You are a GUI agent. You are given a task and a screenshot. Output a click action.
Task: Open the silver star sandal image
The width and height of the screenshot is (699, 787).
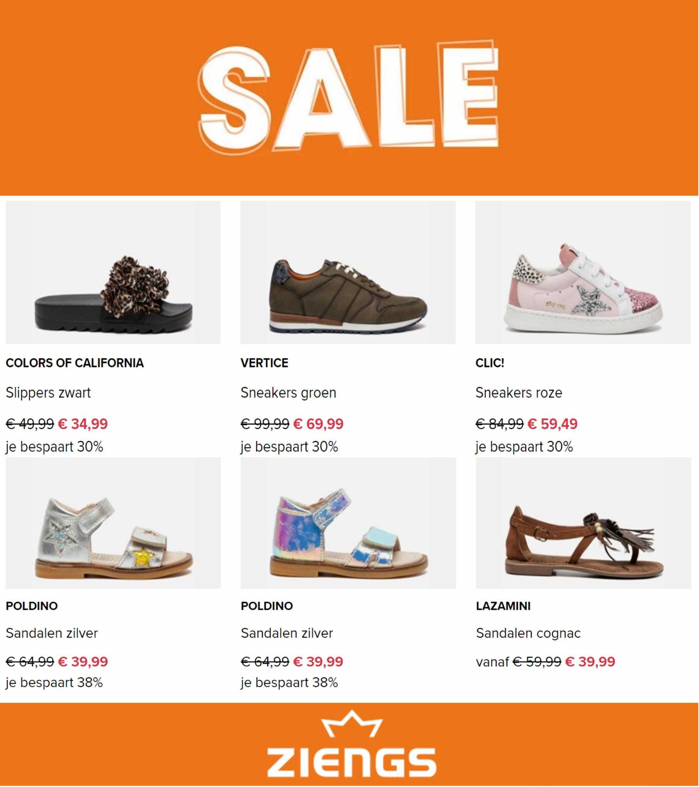(113, 523)
